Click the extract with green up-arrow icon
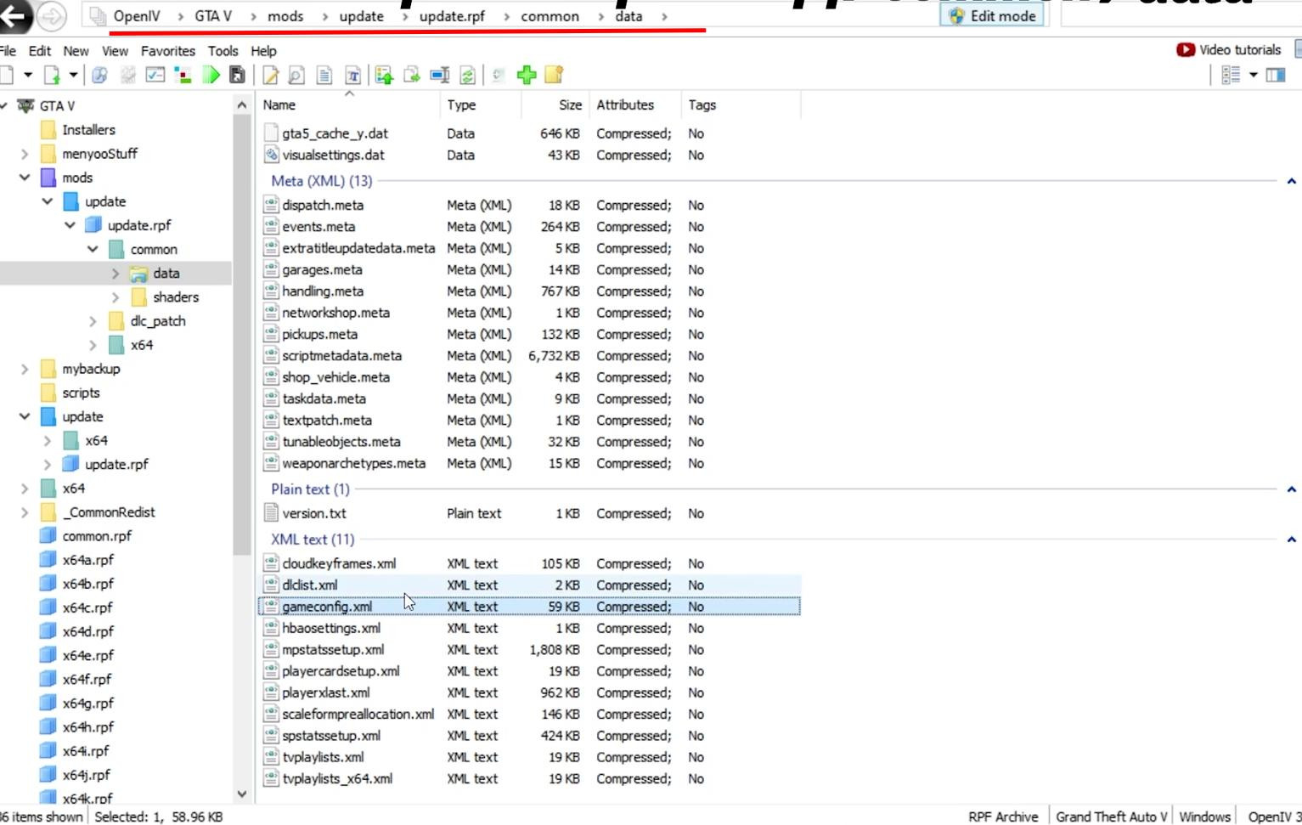Viewport: 1302px width, 825px height. (384, 75)
